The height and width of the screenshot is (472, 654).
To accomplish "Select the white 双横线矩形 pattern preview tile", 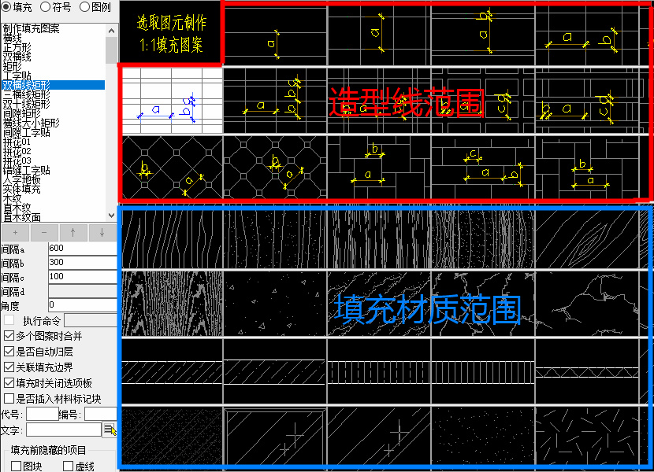I will click(170, 100).
